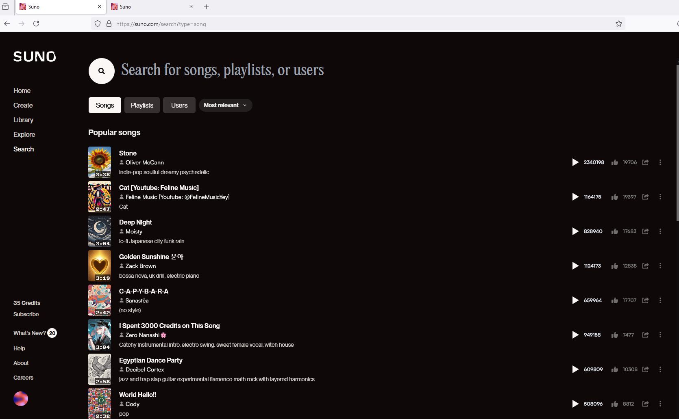Like the song Deep Night
679x419 pixels.
tap(615, 231)
